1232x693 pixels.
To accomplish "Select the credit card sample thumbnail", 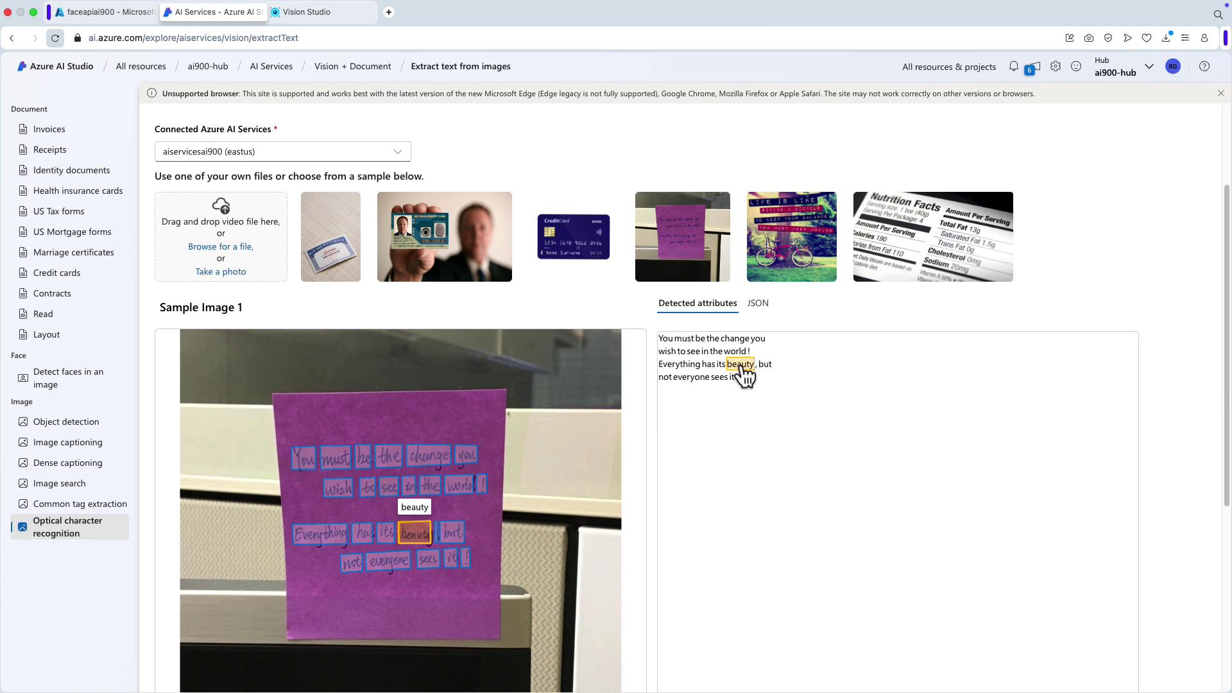I will click(573, 237).
